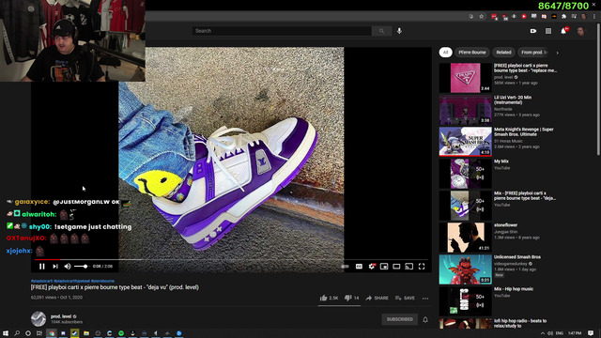The height and width of the screenshot is (338, 601).
Task: Open Meta Knight's Revenge video
Action: pyautogui.click(x=466, y=142)
